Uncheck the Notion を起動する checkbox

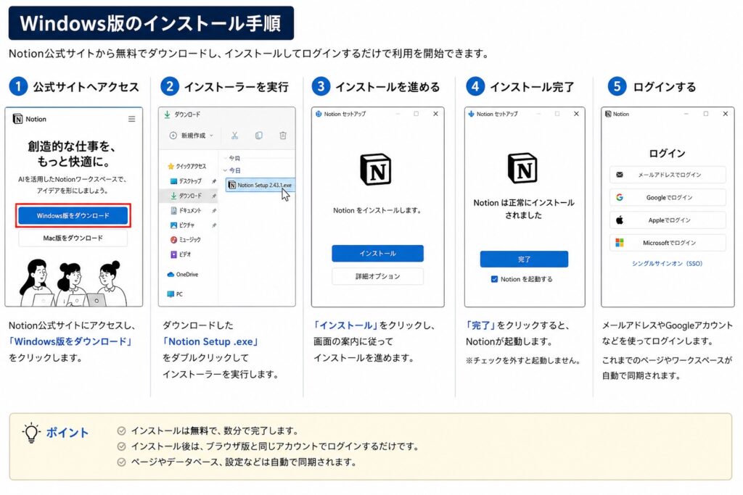tap(494, 279)
